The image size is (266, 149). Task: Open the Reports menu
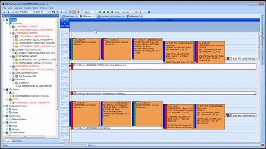[x=27, y=8]
